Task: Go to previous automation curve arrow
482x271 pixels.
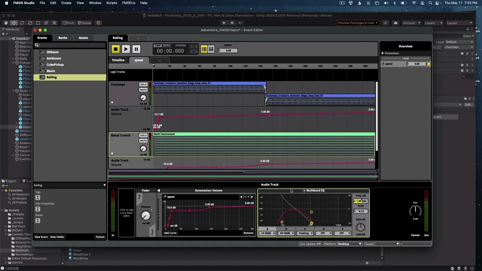Action: pos(241,197)
